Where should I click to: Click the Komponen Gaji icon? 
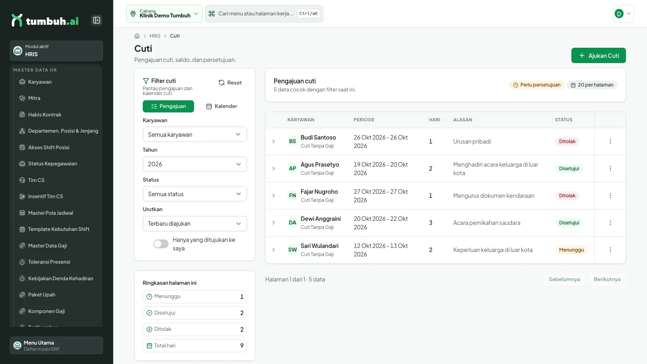(22, 311)
